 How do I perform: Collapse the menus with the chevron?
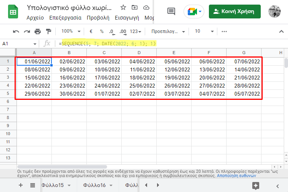coord(281,31)
